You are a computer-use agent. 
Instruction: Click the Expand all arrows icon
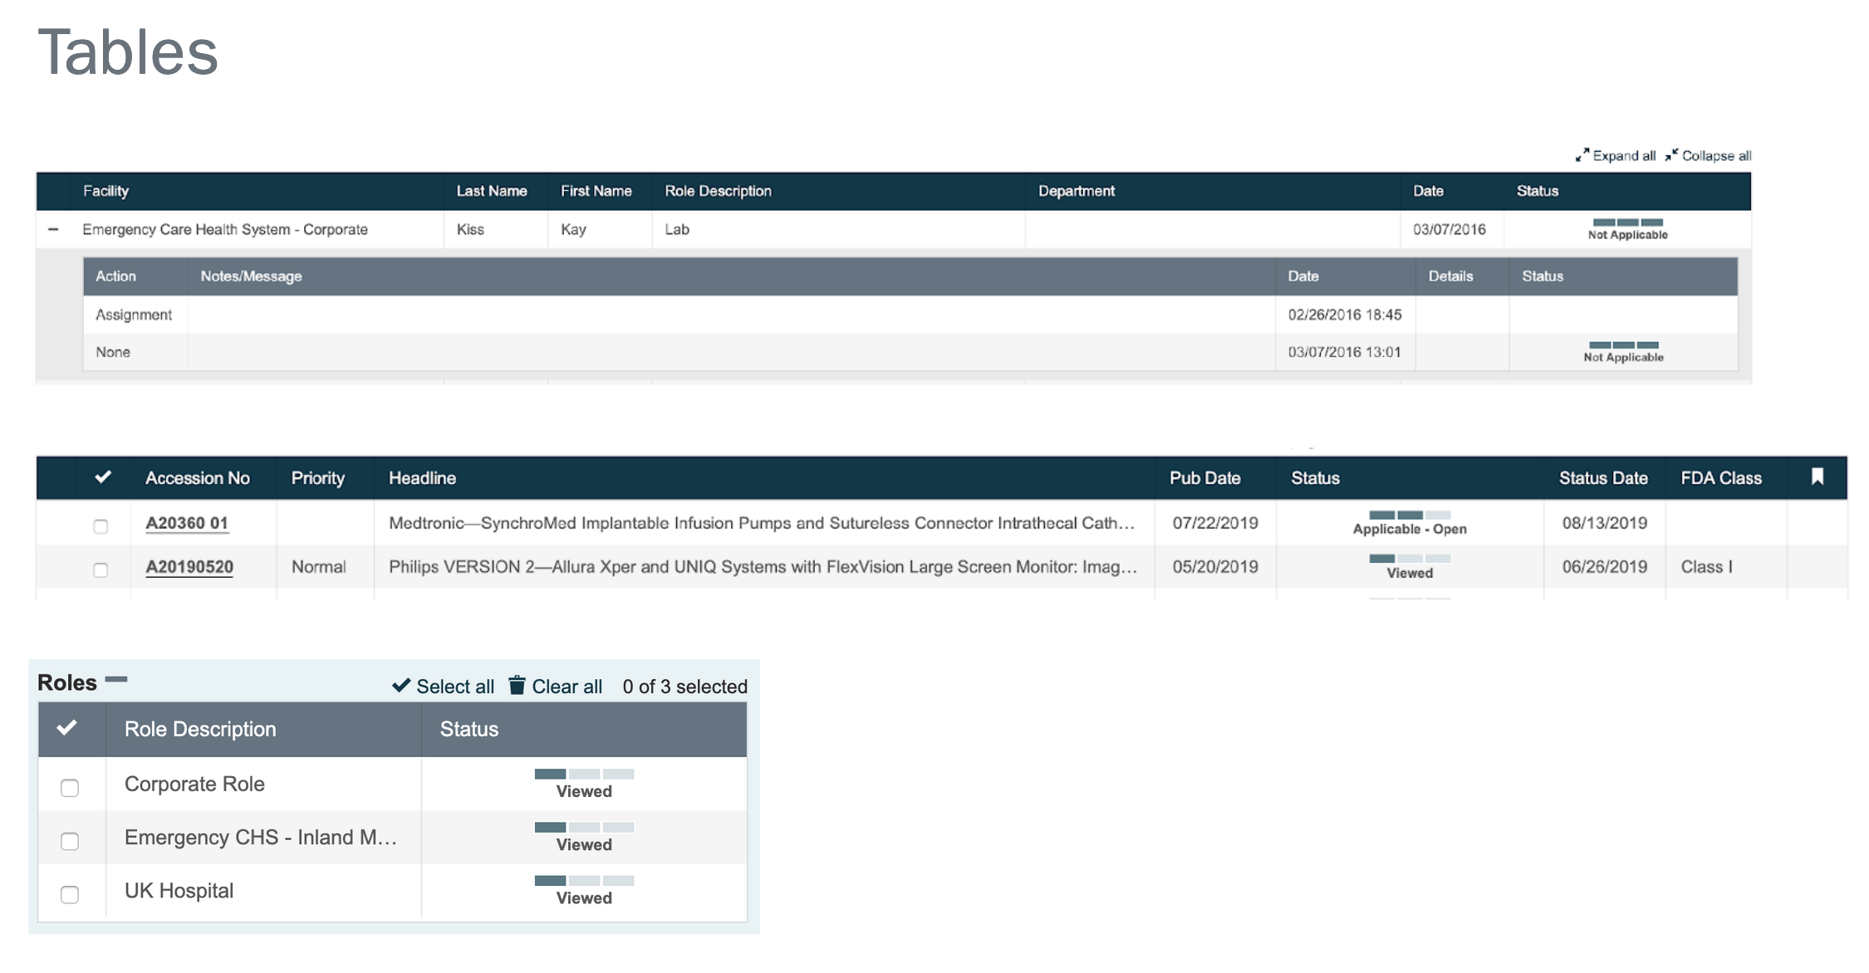(1582, 155)
